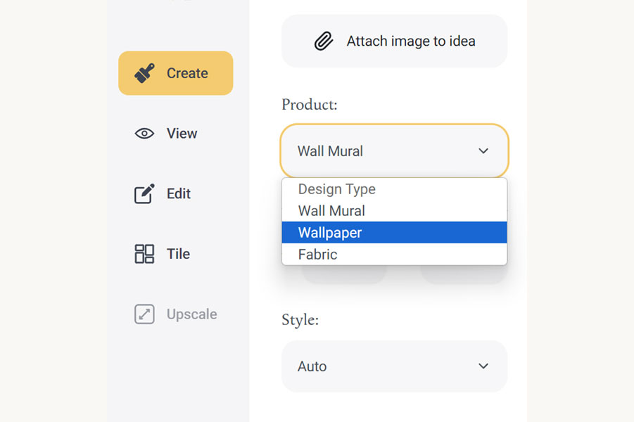This screenshot has width=634, height=422.
Task: Collapse the Product dropdown showing Wall Mural
Action: point(394,151)
